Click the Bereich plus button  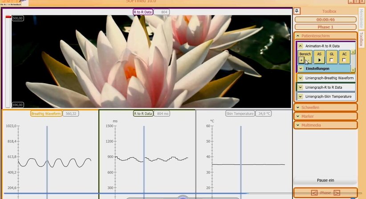[301, 60]
